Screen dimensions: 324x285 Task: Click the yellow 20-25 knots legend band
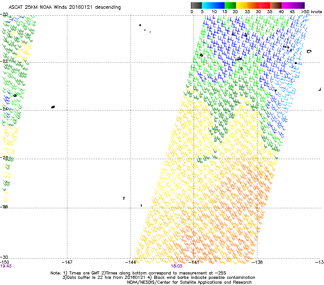[x=242, y=5]
